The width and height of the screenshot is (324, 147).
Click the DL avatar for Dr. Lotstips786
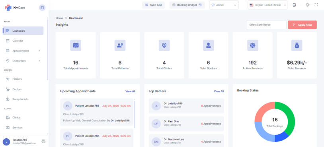pos(156,106)
